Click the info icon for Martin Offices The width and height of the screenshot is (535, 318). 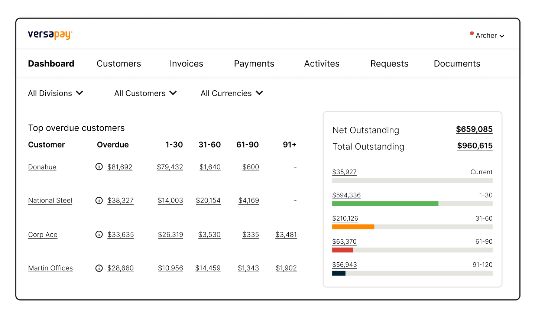[x=99, y=268]
